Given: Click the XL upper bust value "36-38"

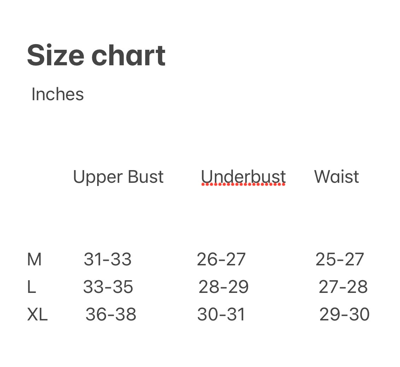Looking at the screenshot, I should pos(111,314).
